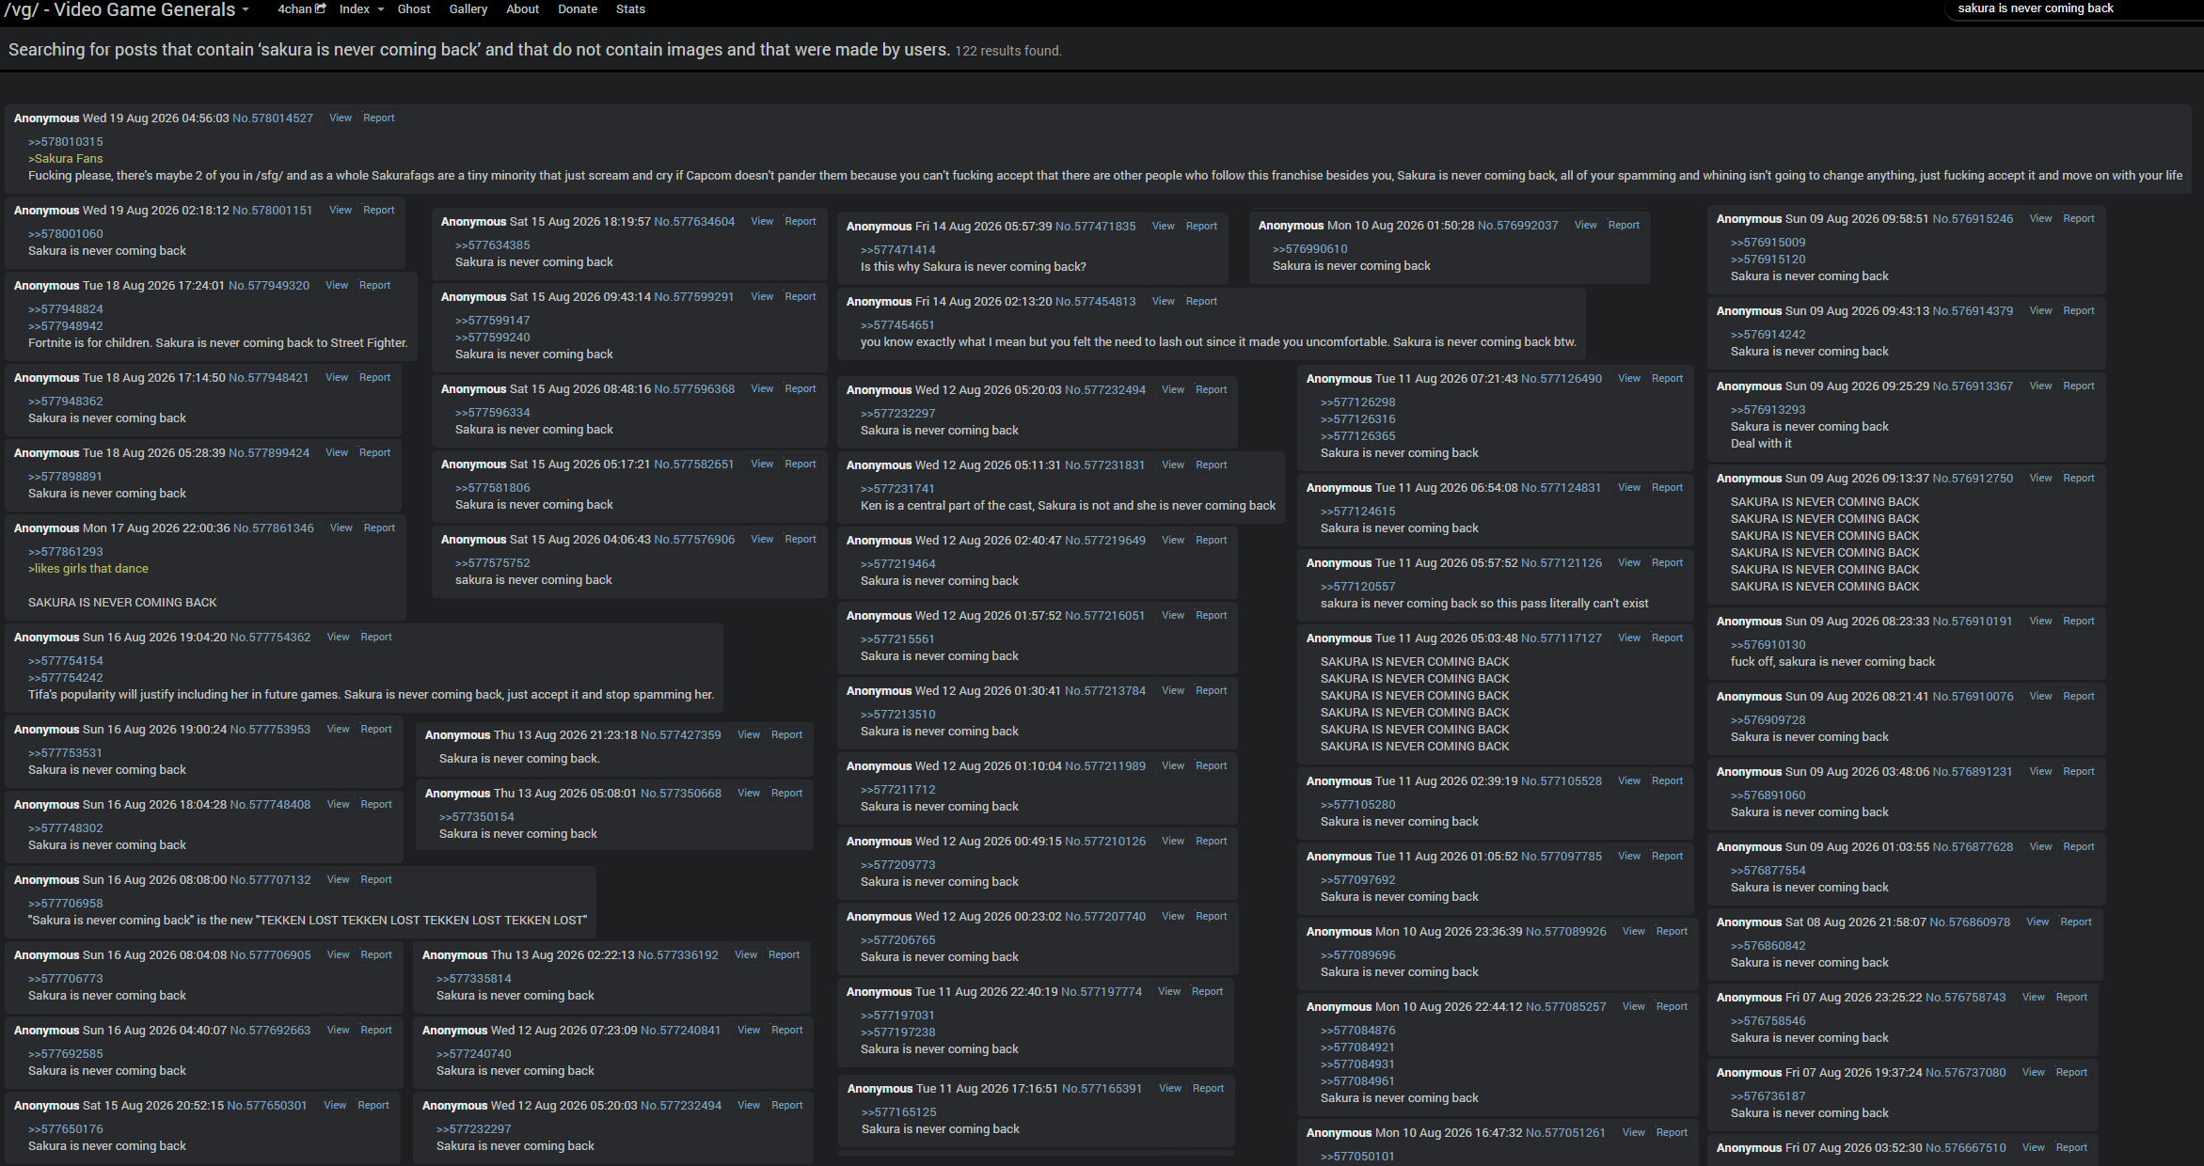Expand the /vg/ board title dropdown arrow
The width and height of the screenshot is (2204, 1166).
[x=246, y=9]
